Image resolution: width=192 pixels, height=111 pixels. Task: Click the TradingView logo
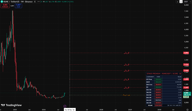(11, 105)
